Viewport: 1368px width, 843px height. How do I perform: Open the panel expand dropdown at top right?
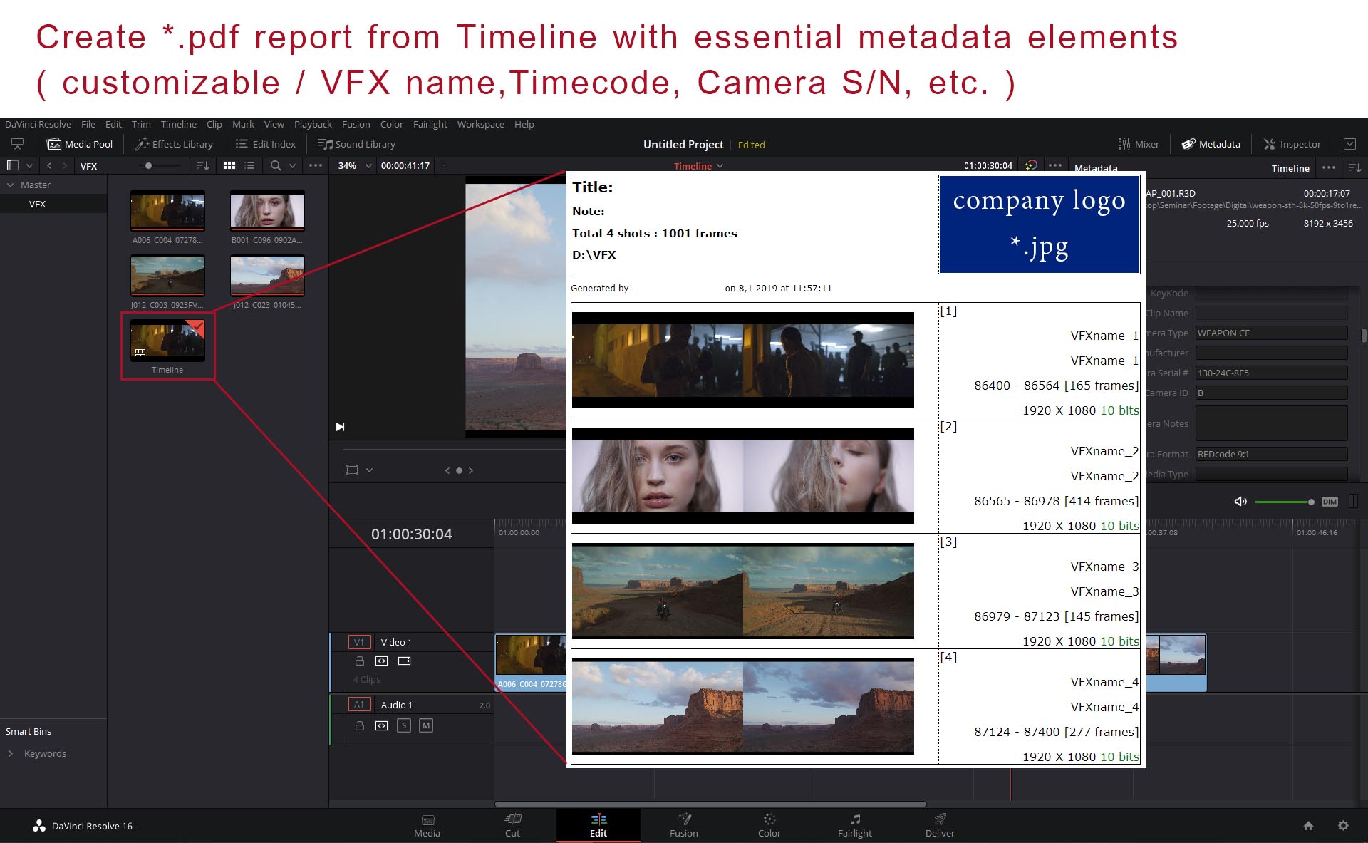tap(1349, 144)
